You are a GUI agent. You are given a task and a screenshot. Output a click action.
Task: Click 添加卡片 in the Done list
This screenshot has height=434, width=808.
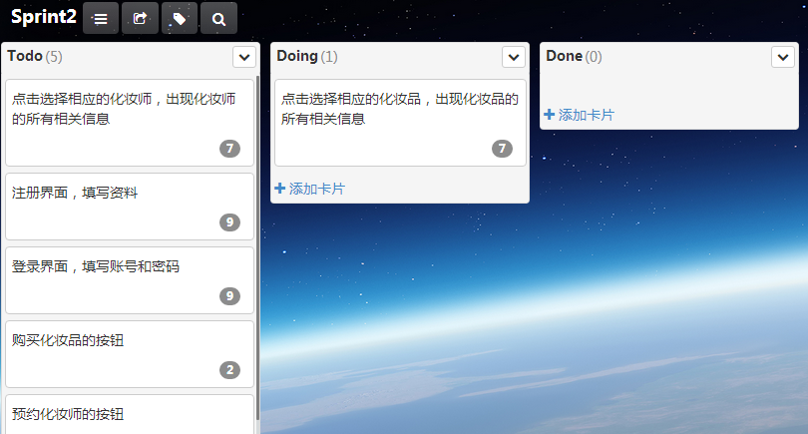586,115
